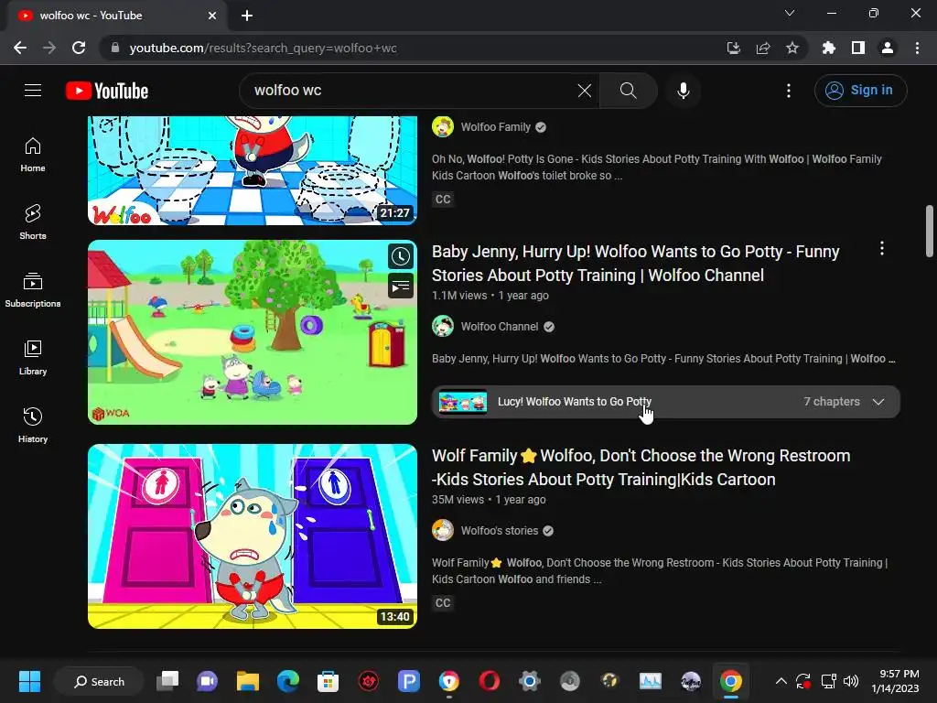Open the volume control in system tray

point(850,681)
